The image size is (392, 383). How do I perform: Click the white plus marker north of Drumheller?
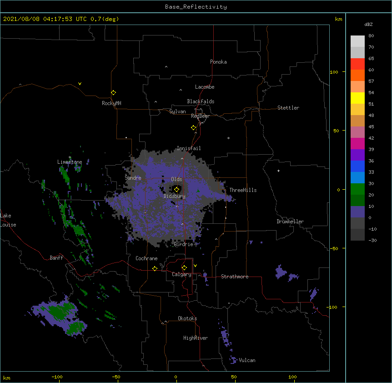(x=278, y=171)
